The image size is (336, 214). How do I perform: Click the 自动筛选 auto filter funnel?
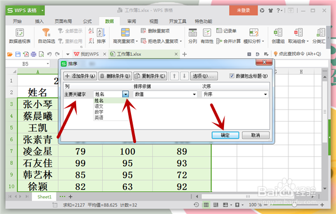46,36
